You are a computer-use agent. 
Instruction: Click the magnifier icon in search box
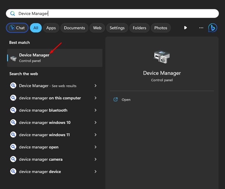[x=12, y=13]
